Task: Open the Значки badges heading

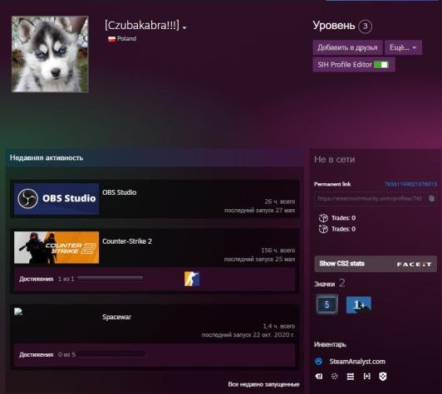Action: pos(324,284)
